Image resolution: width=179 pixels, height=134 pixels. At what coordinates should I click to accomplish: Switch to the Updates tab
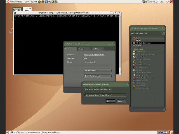84,49
